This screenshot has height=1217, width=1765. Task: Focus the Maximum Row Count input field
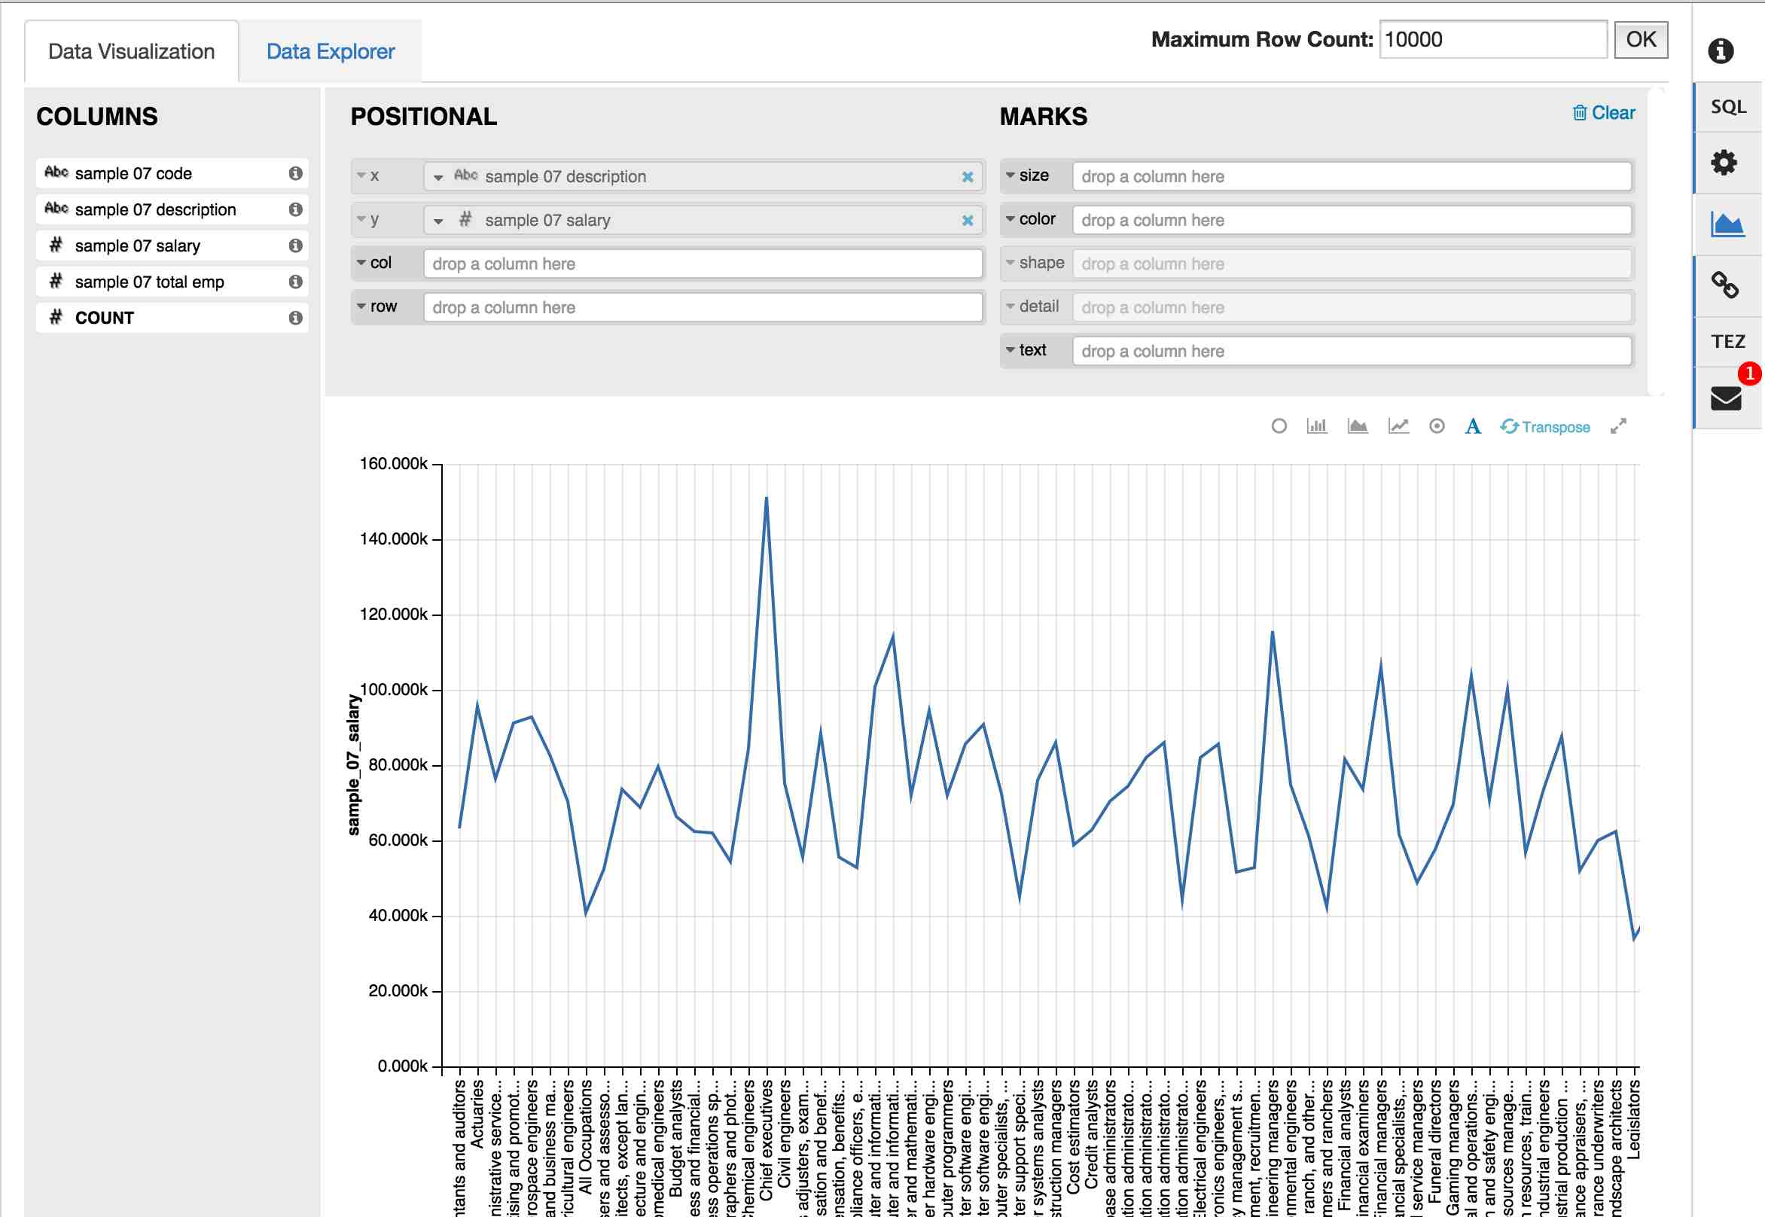[x=1492, y=40]
